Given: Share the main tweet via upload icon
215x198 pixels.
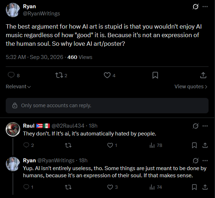Looking at the screenshot, I should point(203,75).
